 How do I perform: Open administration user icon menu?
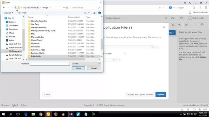tap(173, 18)
